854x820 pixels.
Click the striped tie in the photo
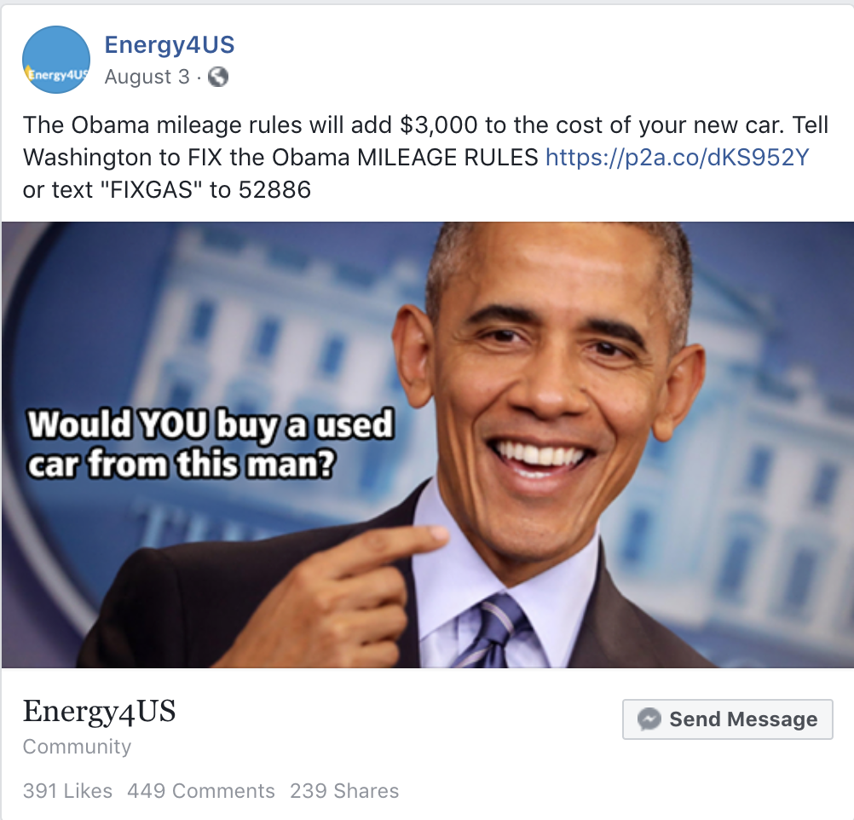coord(490,632)
